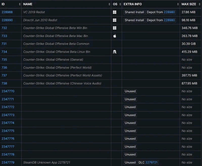The image size is (202, 166).
Task: Open depot 733 link
Action: pyautogui.click(x=4, y=36)
